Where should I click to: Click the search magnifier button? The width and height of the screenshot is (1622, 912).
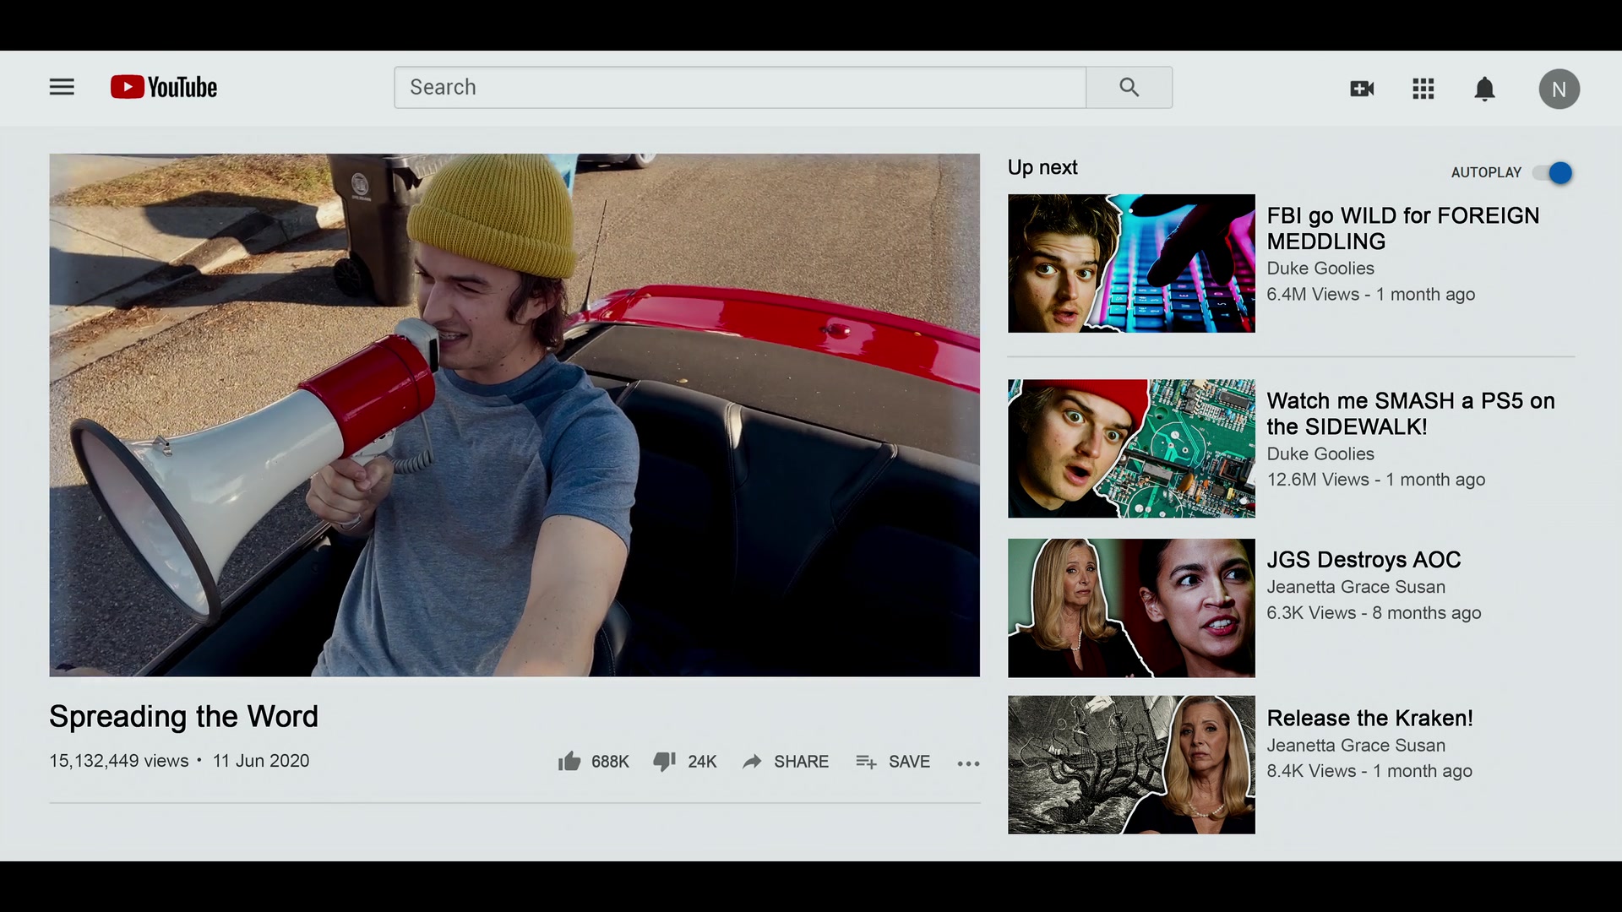point(1129,87)
